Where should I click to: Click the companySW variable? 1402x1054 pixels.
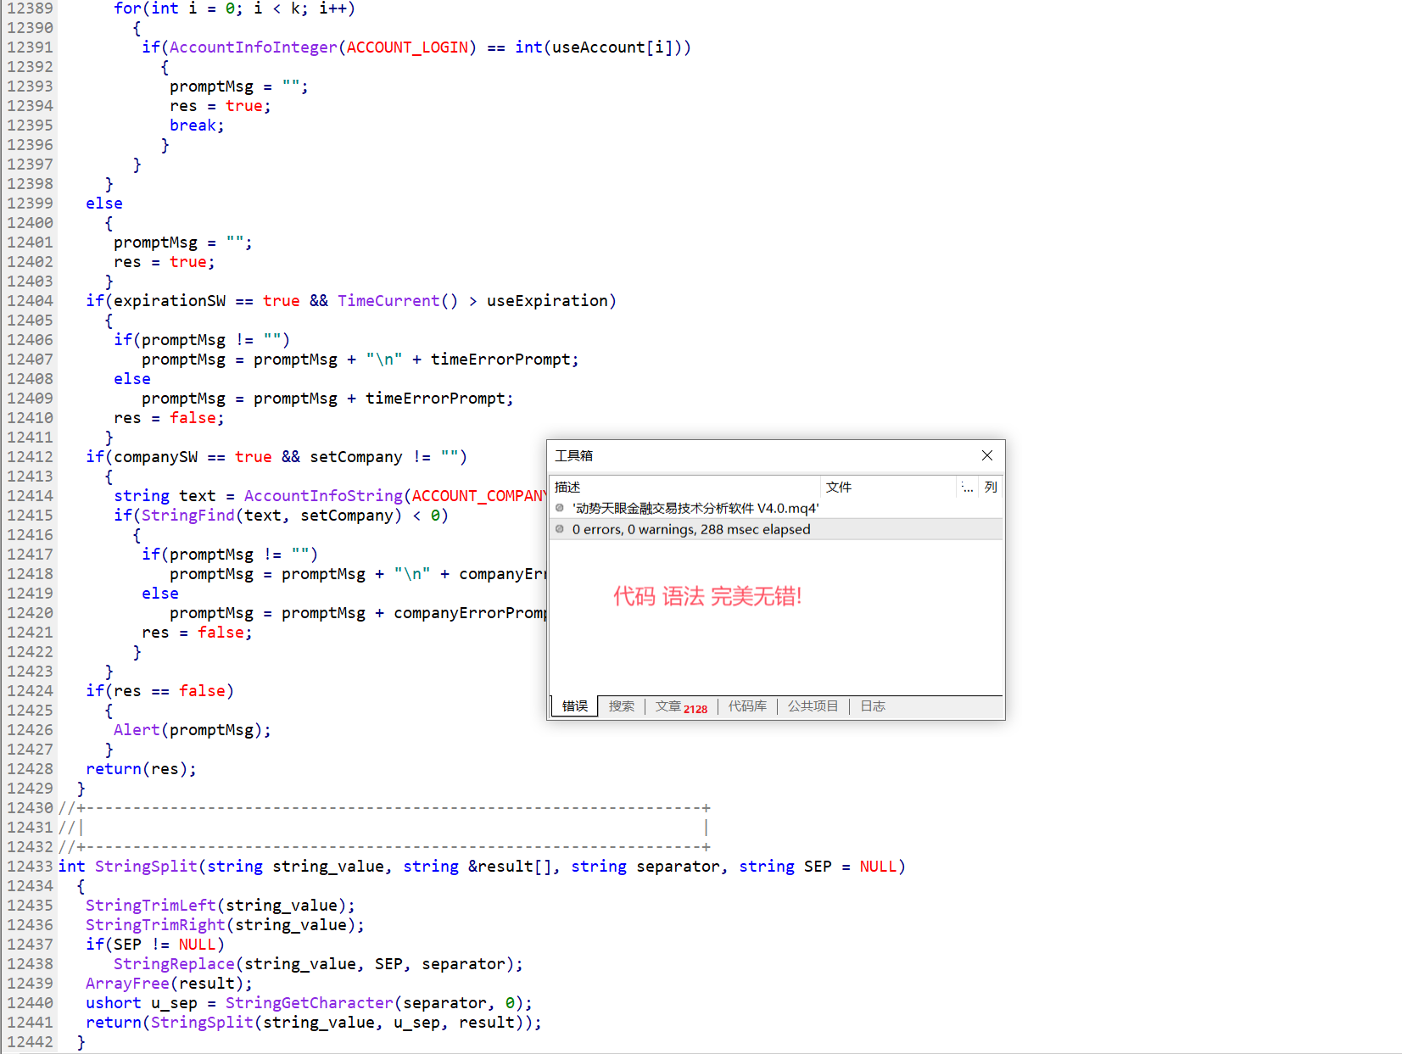click(155, 457)
